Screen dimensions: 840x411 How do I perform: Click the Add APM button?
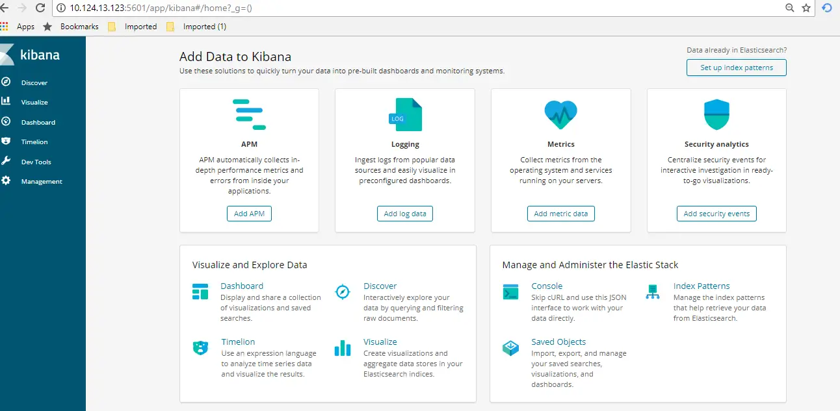pyautogui.click(x=249, y=214)
